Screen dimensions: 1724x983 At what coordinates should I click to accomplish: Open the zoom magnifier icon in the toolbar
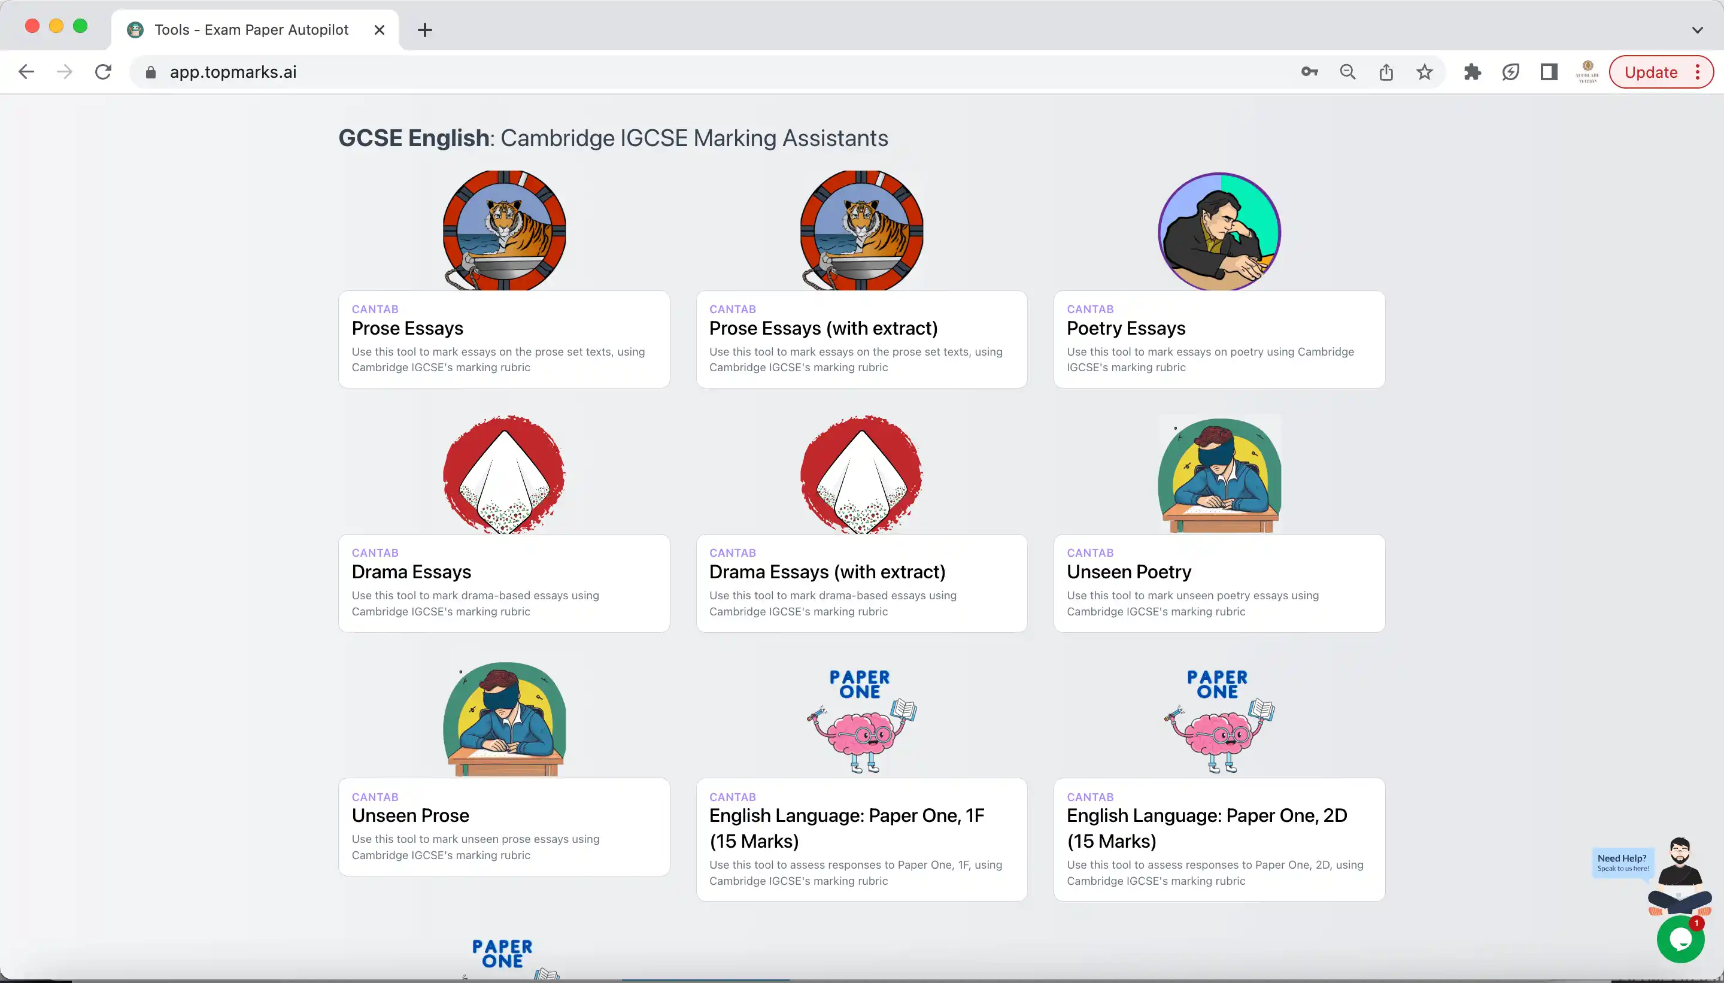[1347, 72]
